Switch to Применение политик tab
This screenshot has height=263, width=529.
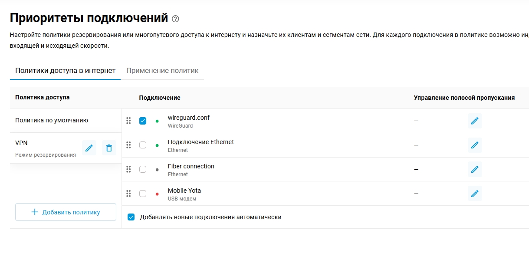[x=162, y=70]
